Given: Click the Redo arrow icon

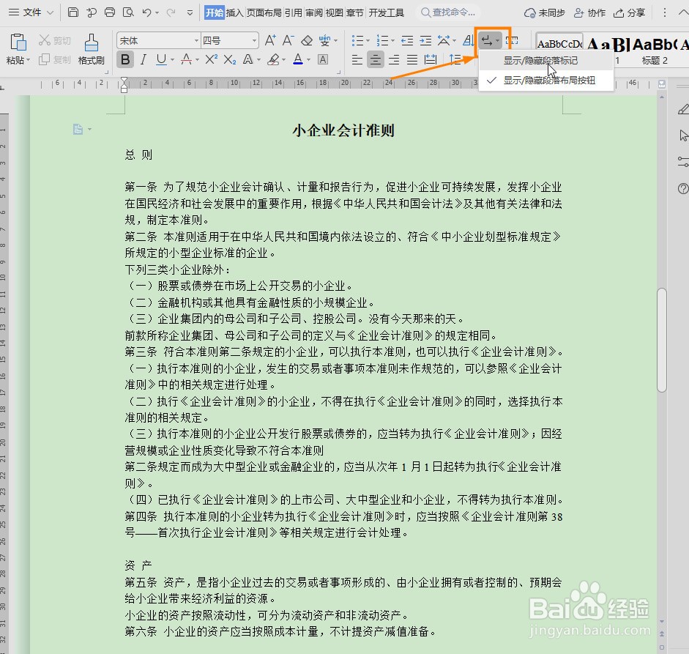Looking at the screenshot, I should click(171, 12).
